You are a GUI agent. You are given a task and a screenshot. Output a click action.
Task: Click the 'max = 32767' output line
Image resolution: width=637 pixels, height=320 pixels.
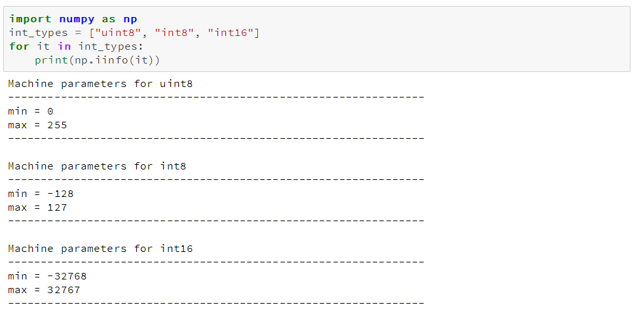(44, 290)
